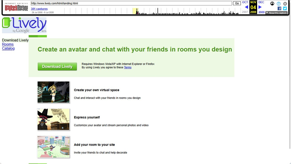Viewport: 291px width, 164px height.
Task: Click the Requires Windows Vista/XP text
Action: tap(118, 64)
